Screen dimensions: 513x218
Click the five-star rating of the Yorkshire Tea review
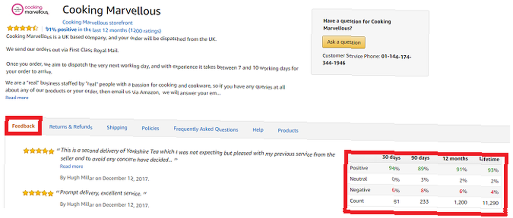pos(38,151)
